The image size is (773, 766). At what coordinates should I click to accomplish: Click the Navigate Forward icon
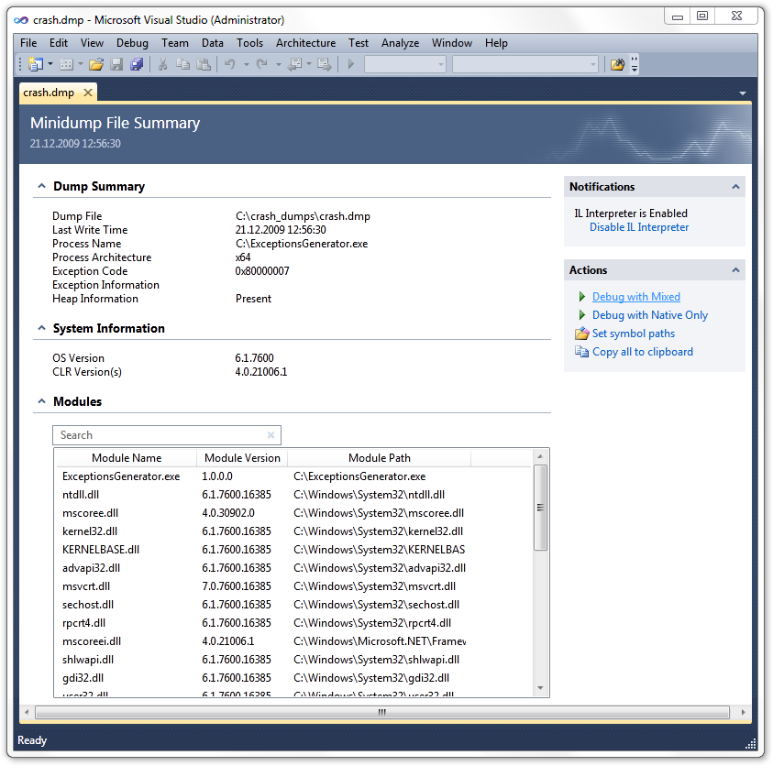click(x=324, y=64)
